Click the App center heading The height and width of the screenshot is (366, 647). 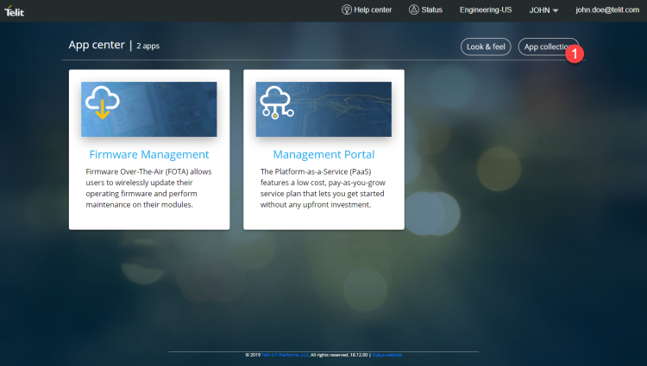[97, 45]
